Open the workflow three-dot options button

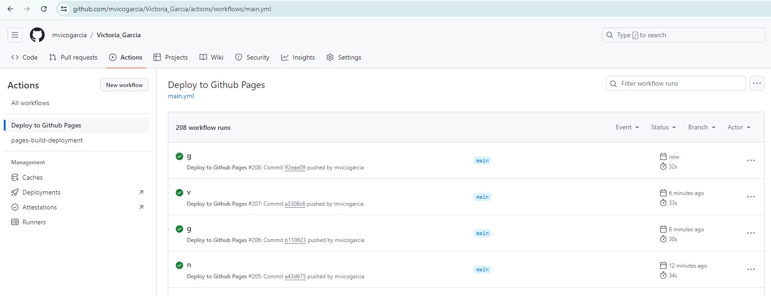757,83
